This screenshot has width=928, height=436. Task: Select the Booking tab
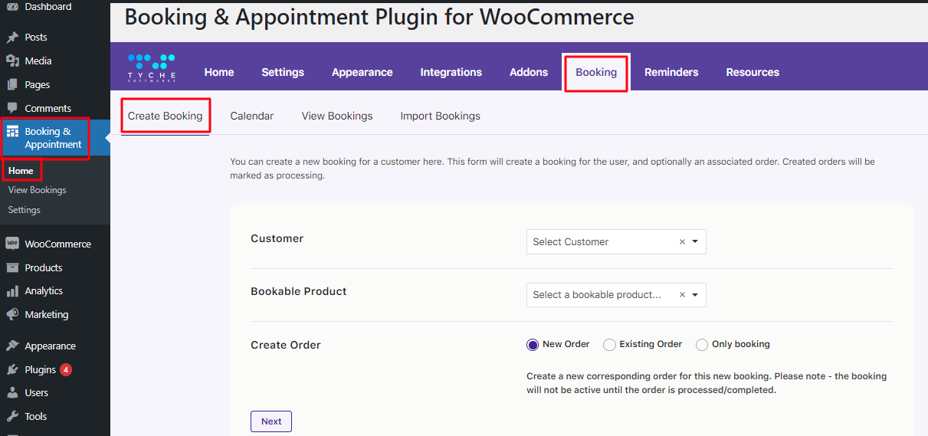[x=596, y=72]
